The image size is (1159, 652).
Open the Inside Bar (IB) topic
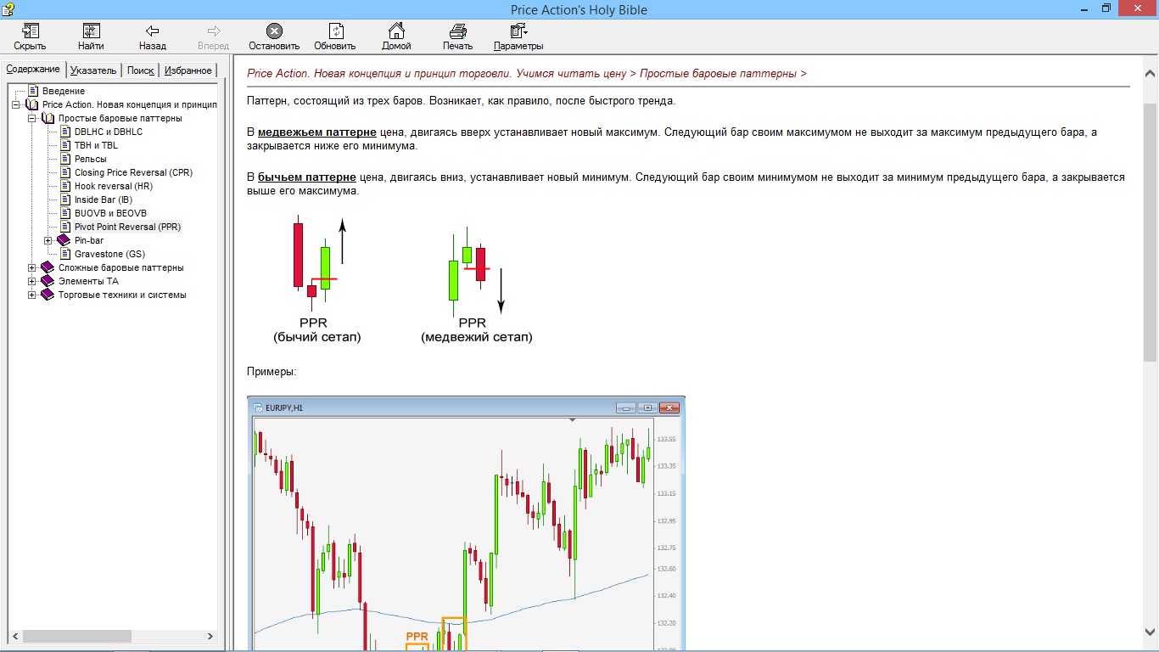(x=104, y=200)
